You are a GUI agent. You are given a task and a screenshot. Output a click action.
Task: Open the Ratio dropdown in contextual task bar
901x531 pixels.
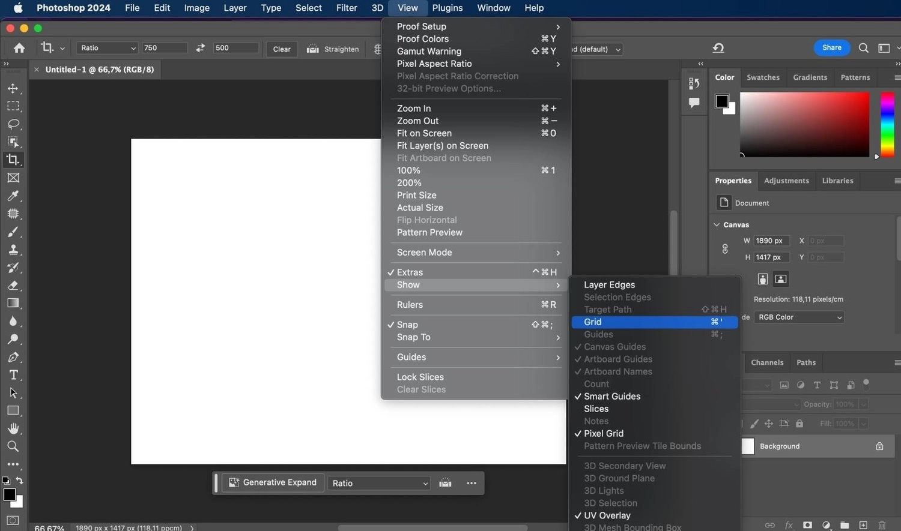379,483
